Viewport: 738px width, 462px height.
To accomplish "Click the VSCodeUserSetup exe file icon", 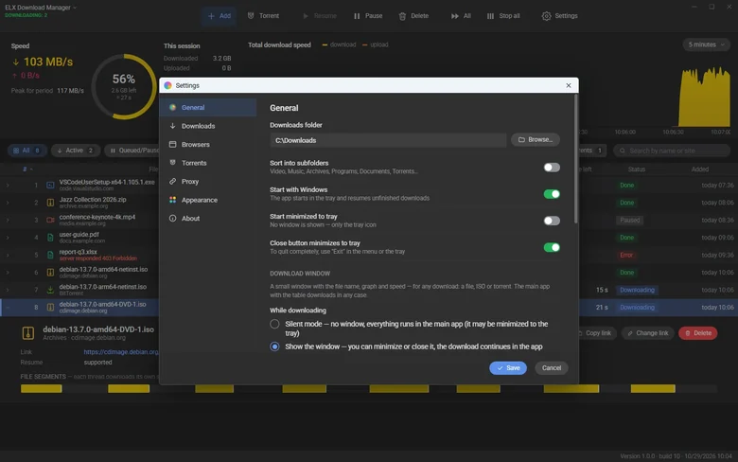I will [50, 185].
